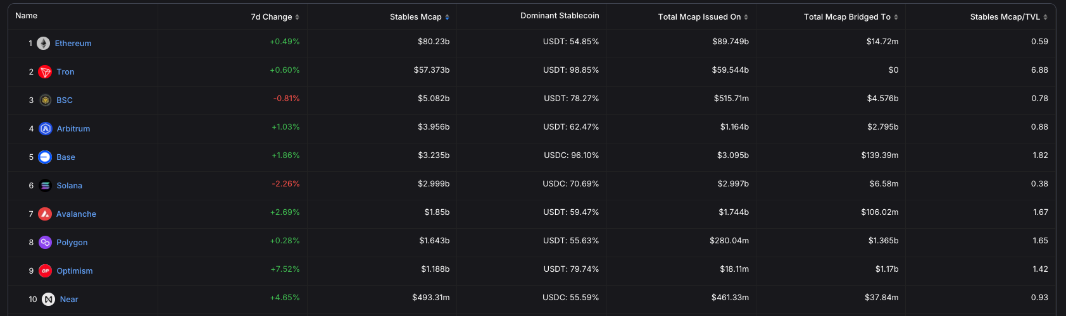Click the Near chain logo icon
This screenshot has width=1066, height=316.
pyautogui.click(x=48, y=300)
